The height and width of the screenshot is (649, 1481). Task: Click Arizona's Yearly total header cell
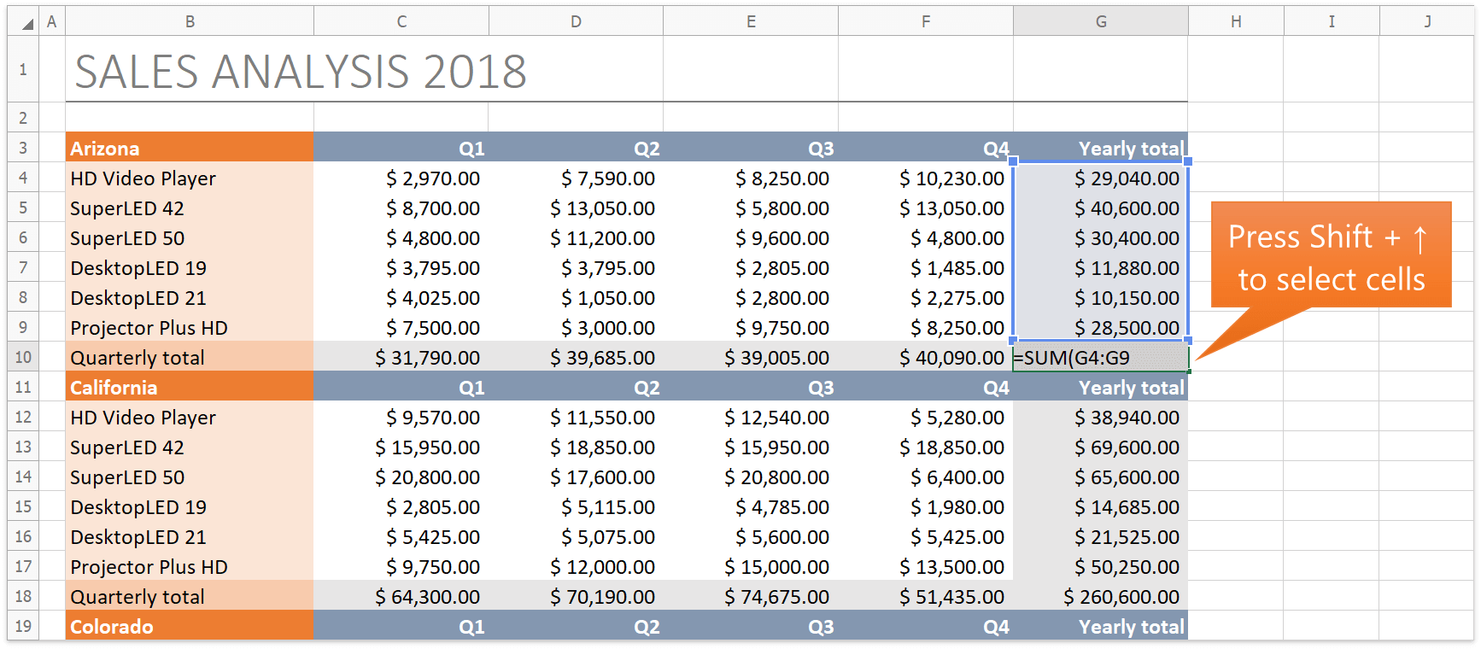[x=1099, y=149]
